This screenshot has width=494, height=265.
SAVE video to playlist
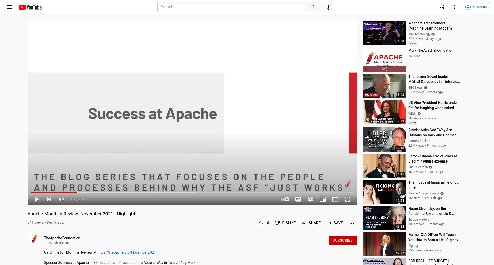(335, 223)
